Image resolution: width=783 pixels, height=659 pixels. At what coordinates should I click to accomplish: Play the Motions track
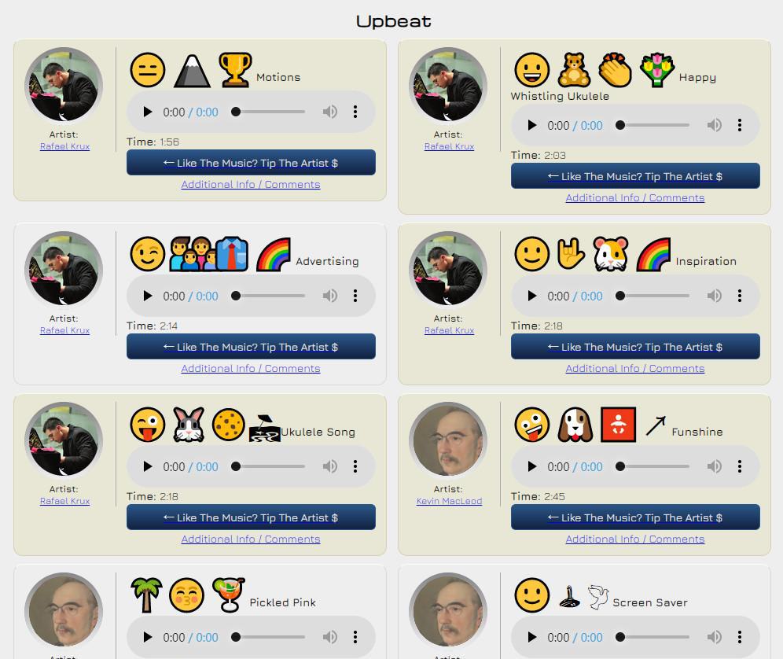[147, 112]
